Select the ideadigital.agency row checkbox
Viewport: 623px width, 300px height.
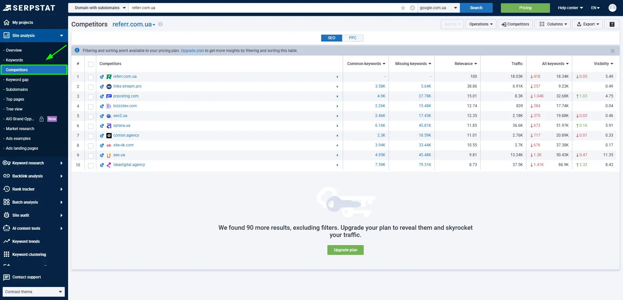(91, 165)
